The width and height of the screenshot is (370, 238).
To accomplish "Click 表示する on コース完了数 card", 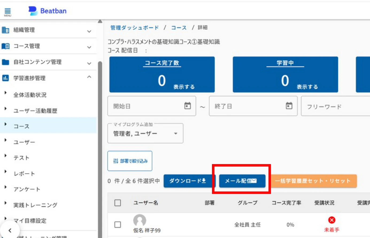I will pos(184,87).
